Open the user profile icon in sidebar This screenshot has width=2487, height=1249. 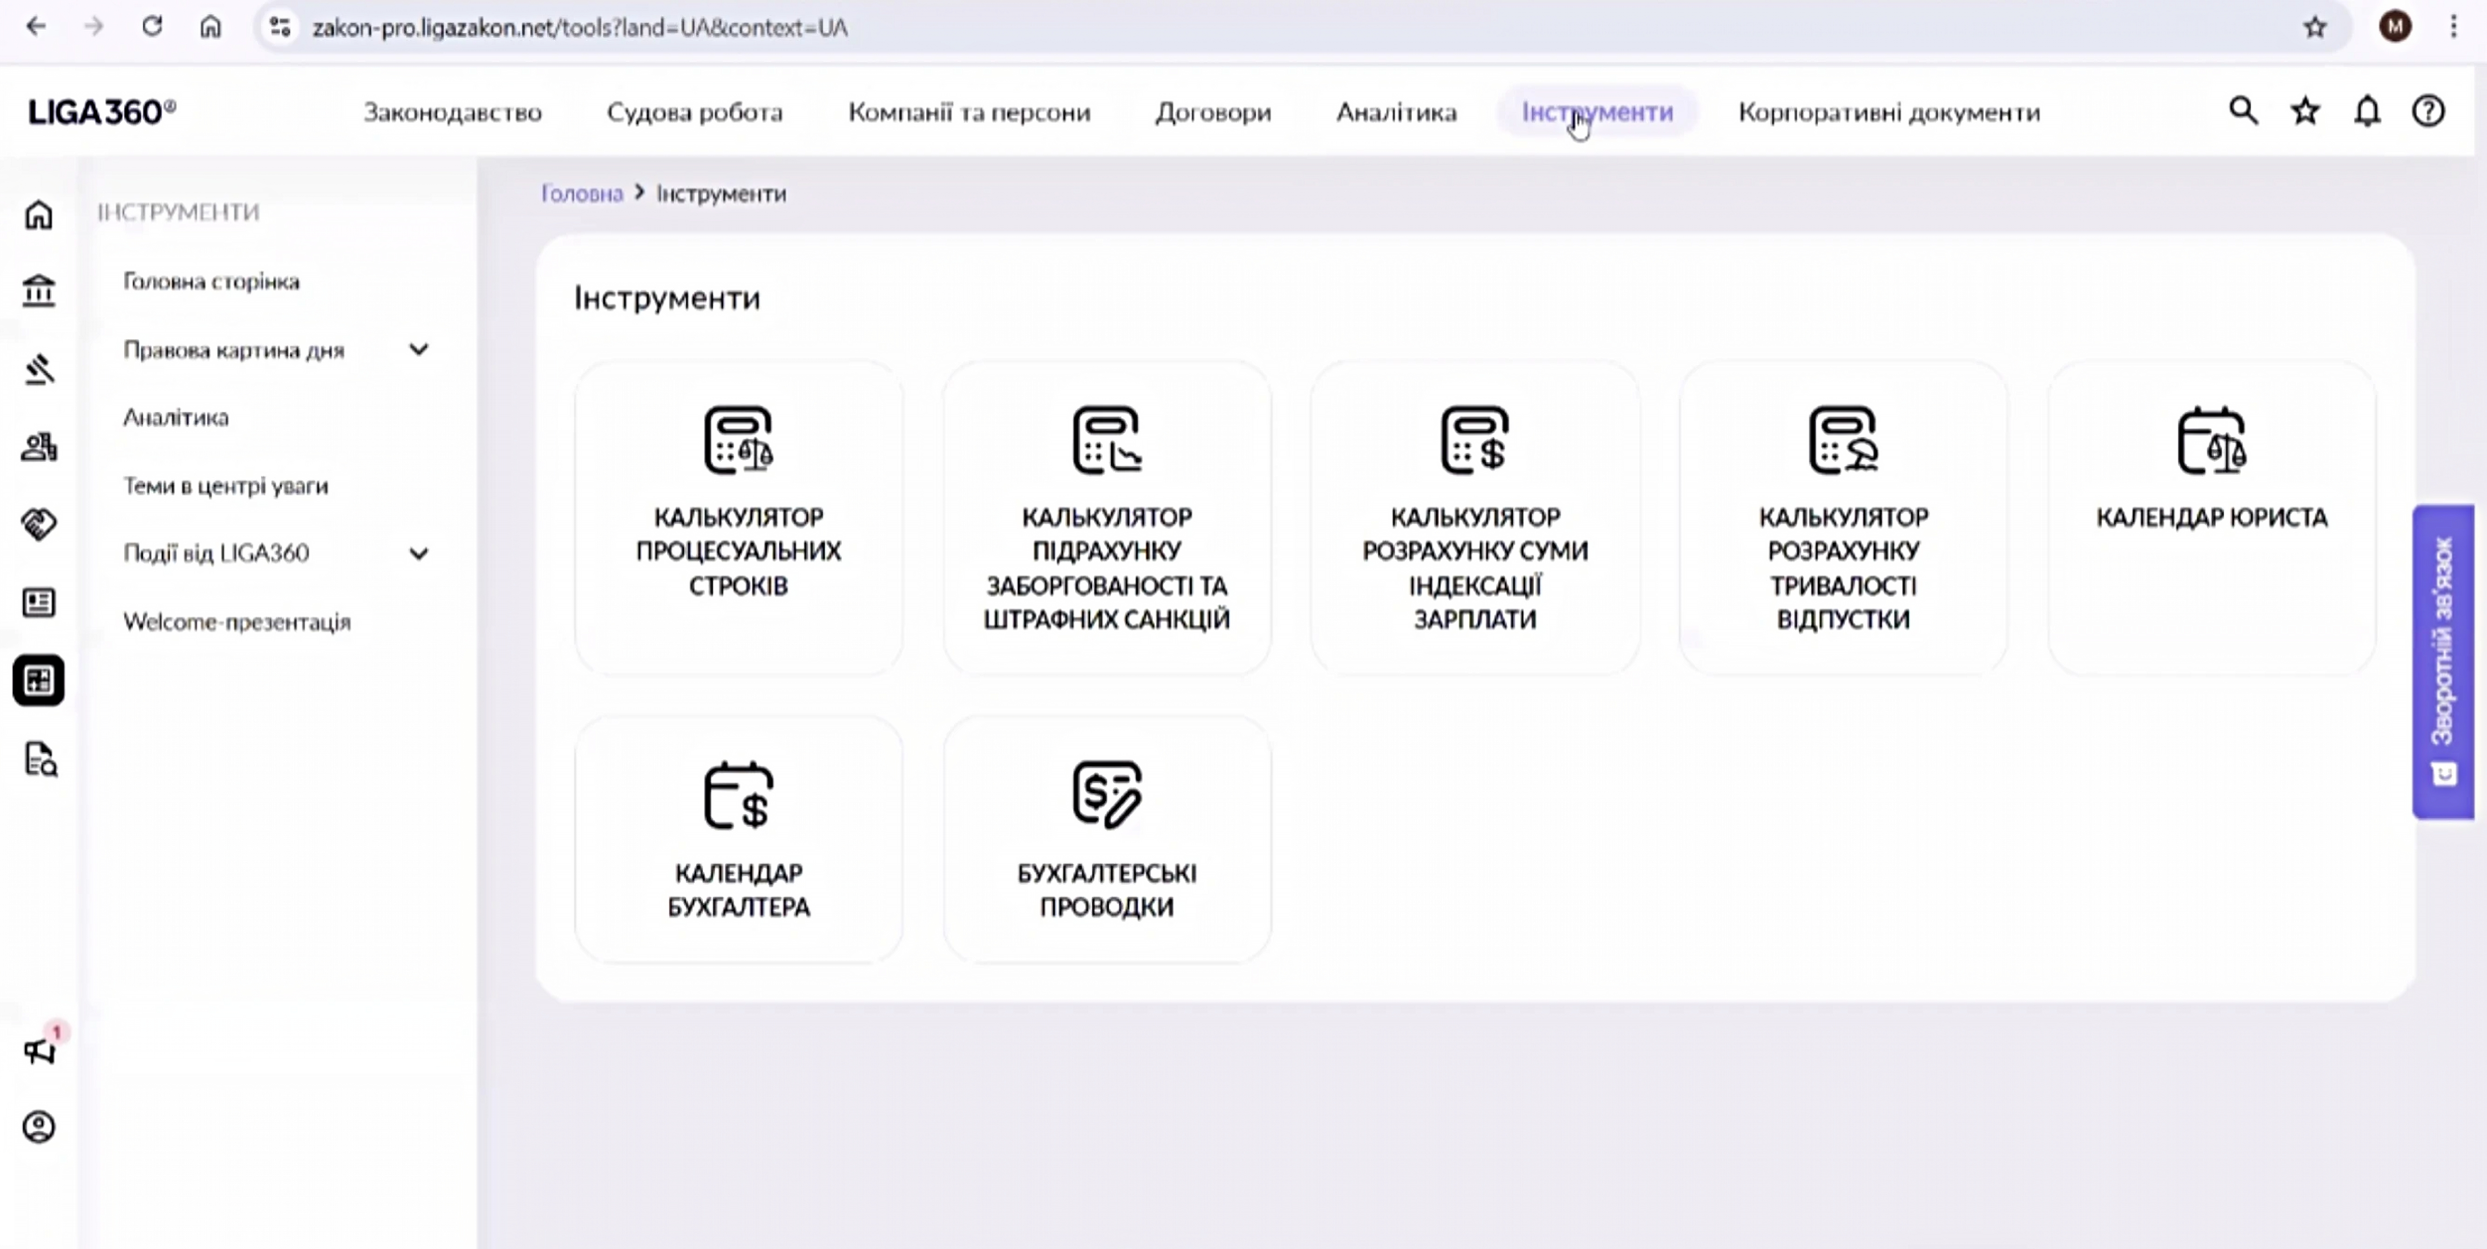(39, 1127)
